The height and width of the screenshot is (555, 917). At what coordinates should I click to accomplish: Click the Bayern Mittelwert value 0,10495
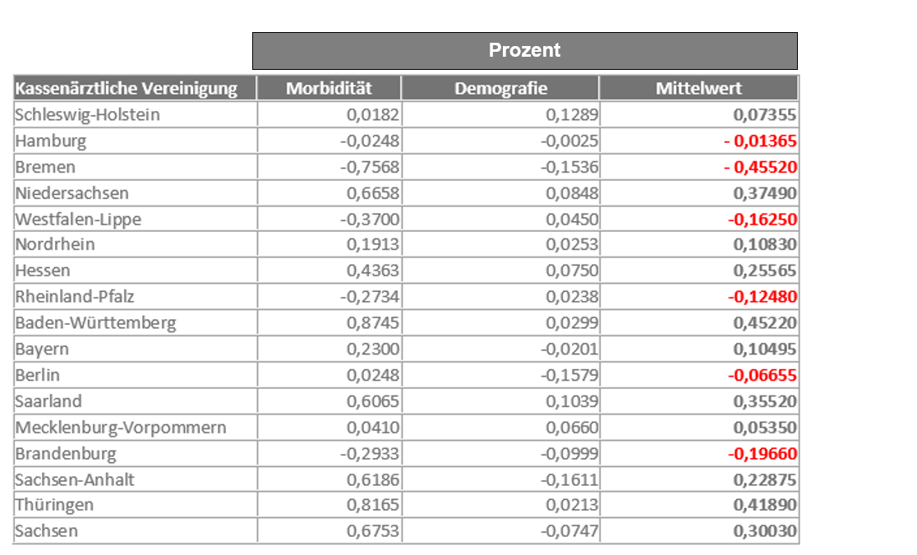pyautogui.click(x=765, y=349)
